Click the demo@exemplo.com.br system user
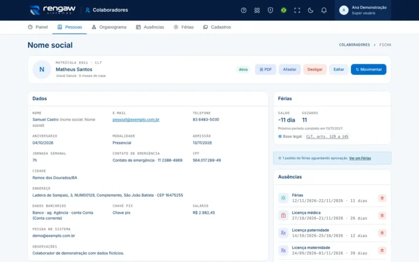This screenshot has height=262, width=419. [x=53, y=236]
